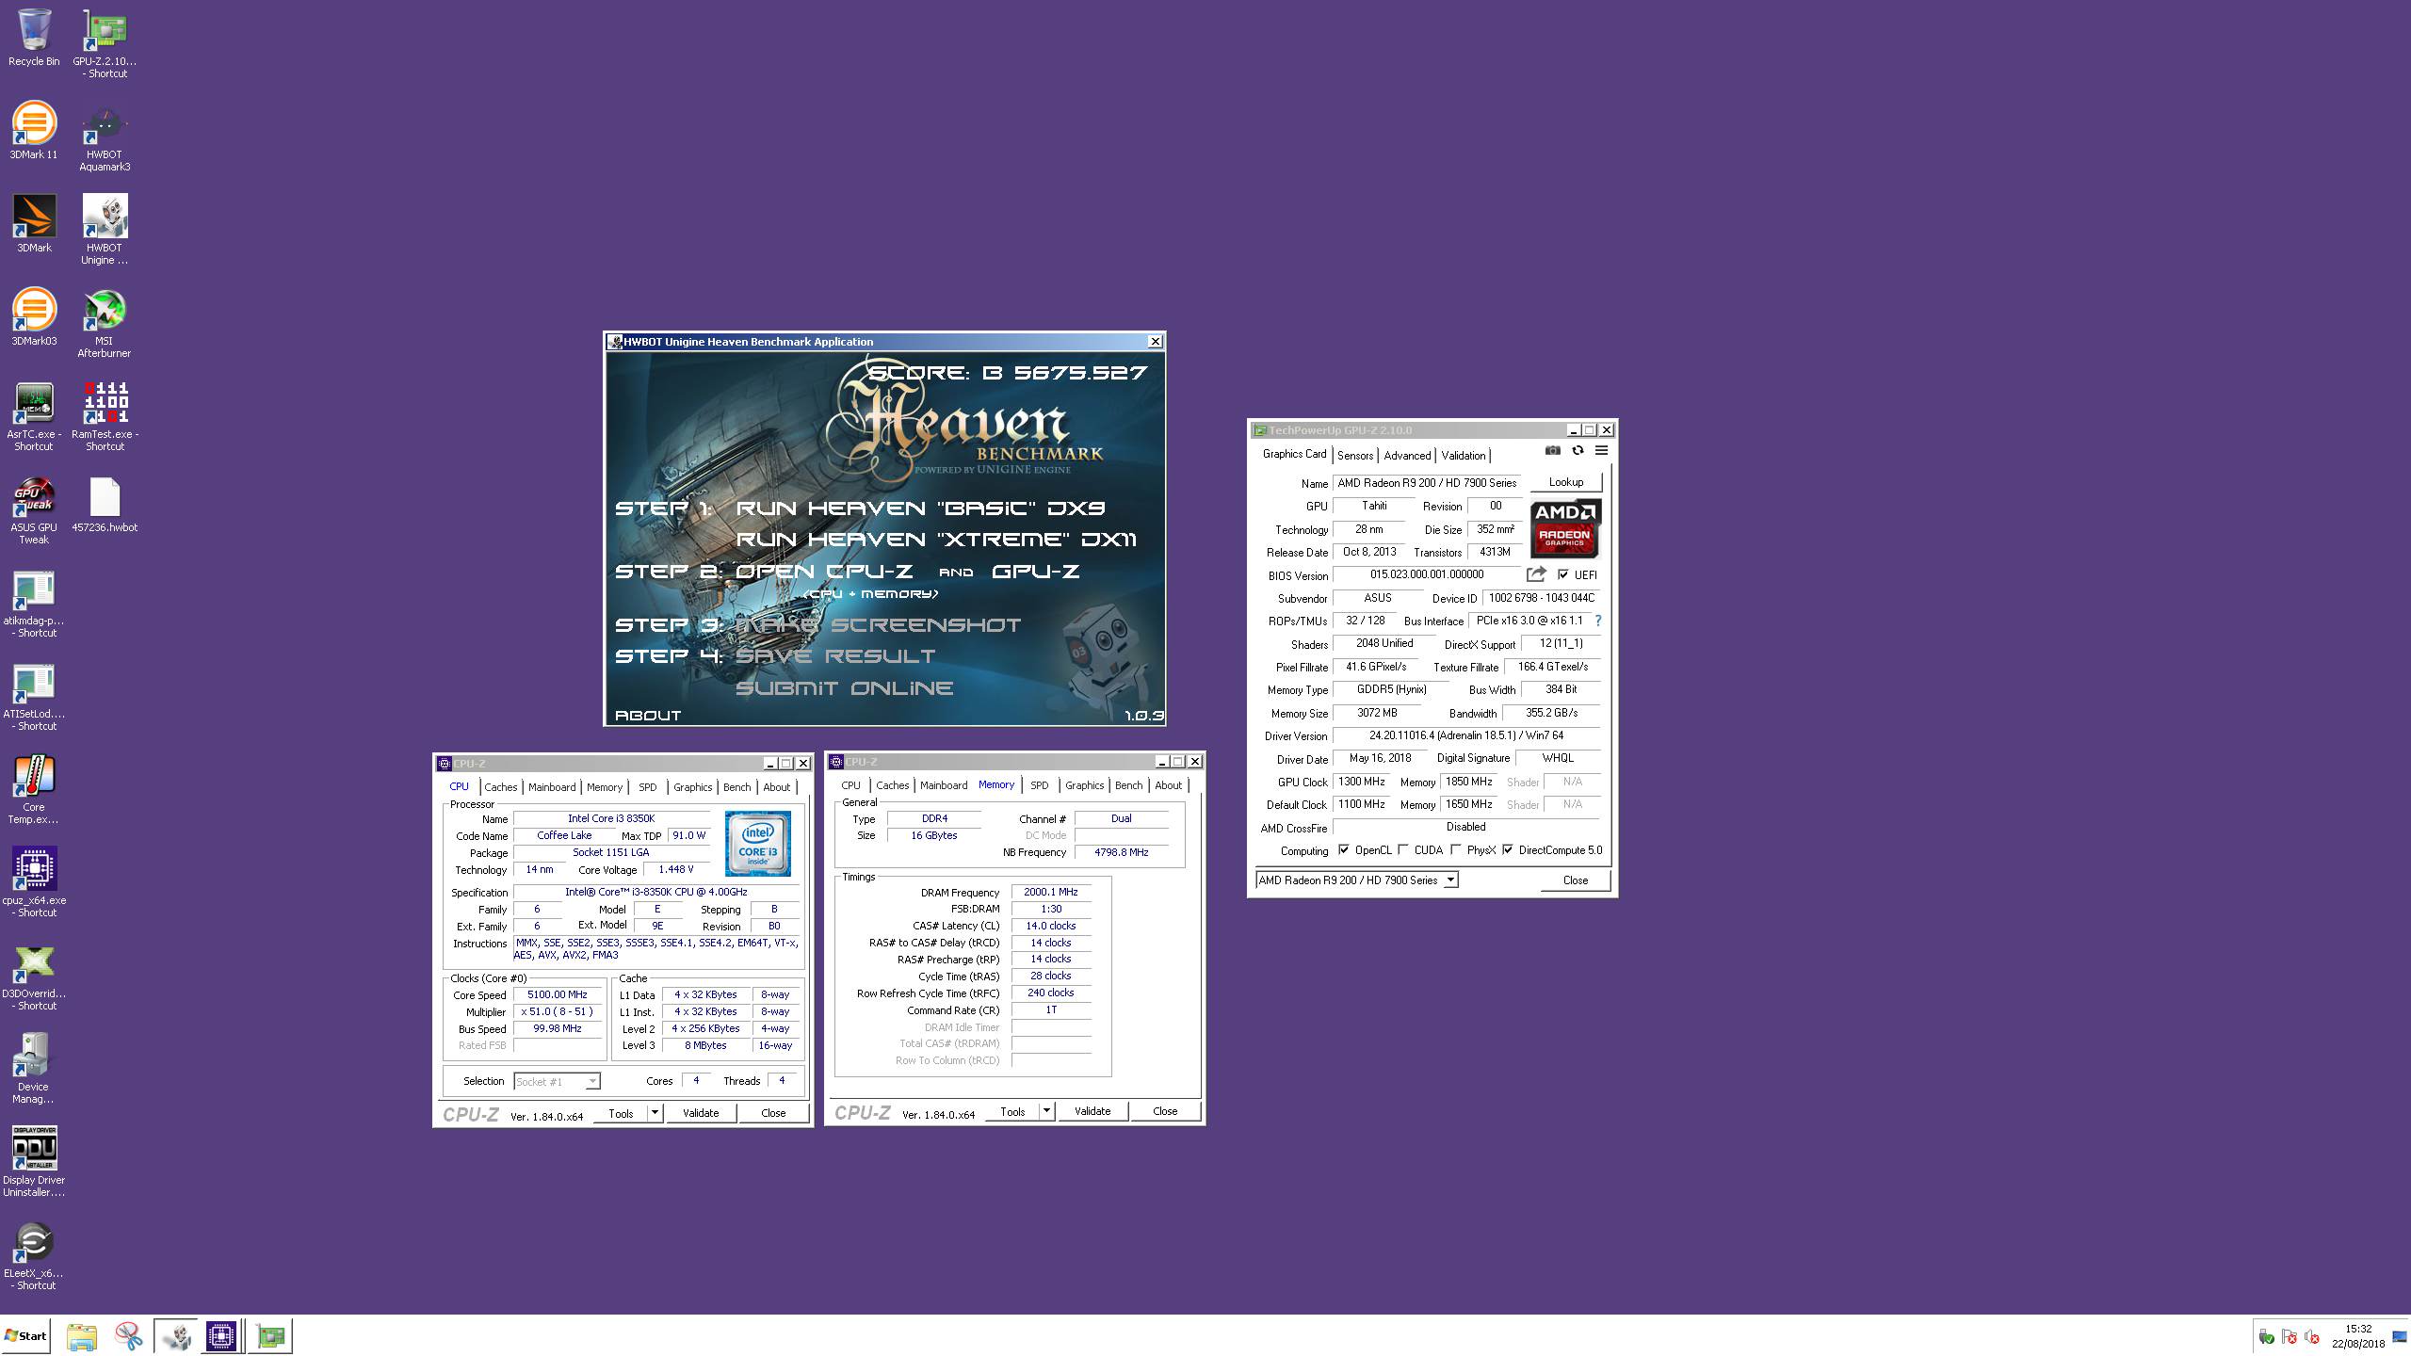Open Mainboard tab in CPU-Z CPU window
The width and height of the screenshot is (2411, 1356).
pos(552,787)
